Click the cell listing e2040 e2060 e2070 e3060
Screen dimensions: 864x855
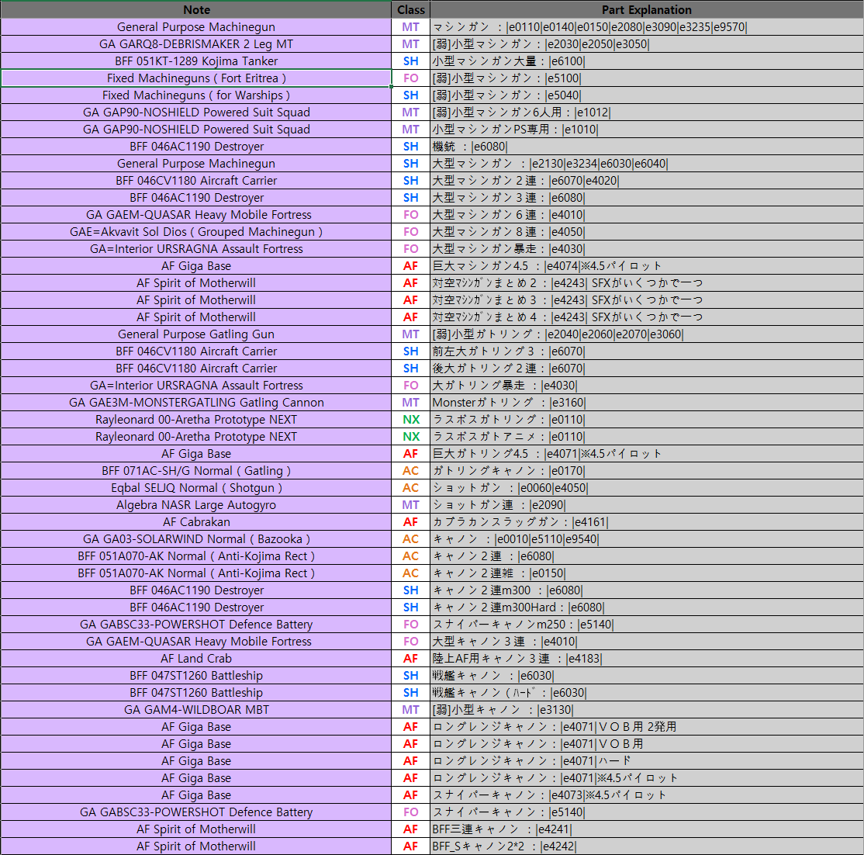[x=646, y=334]
